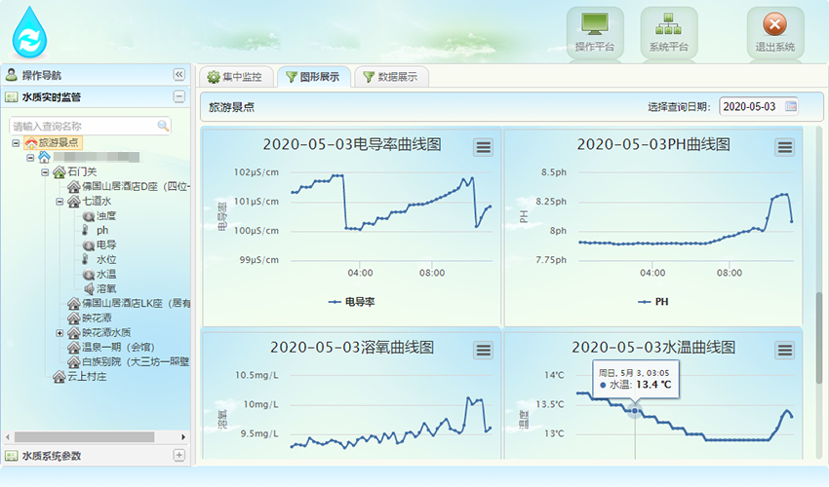Open the 水温 chart hamburger menu
This screenshot has height=487, width=829.
[x=785, y=350]
